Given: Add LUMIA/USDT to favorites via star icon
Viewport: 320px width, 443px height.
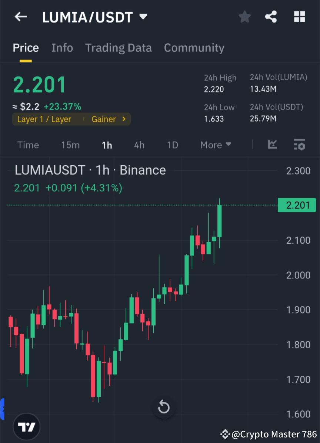Looking at the screenshot, I should point(244,16).
